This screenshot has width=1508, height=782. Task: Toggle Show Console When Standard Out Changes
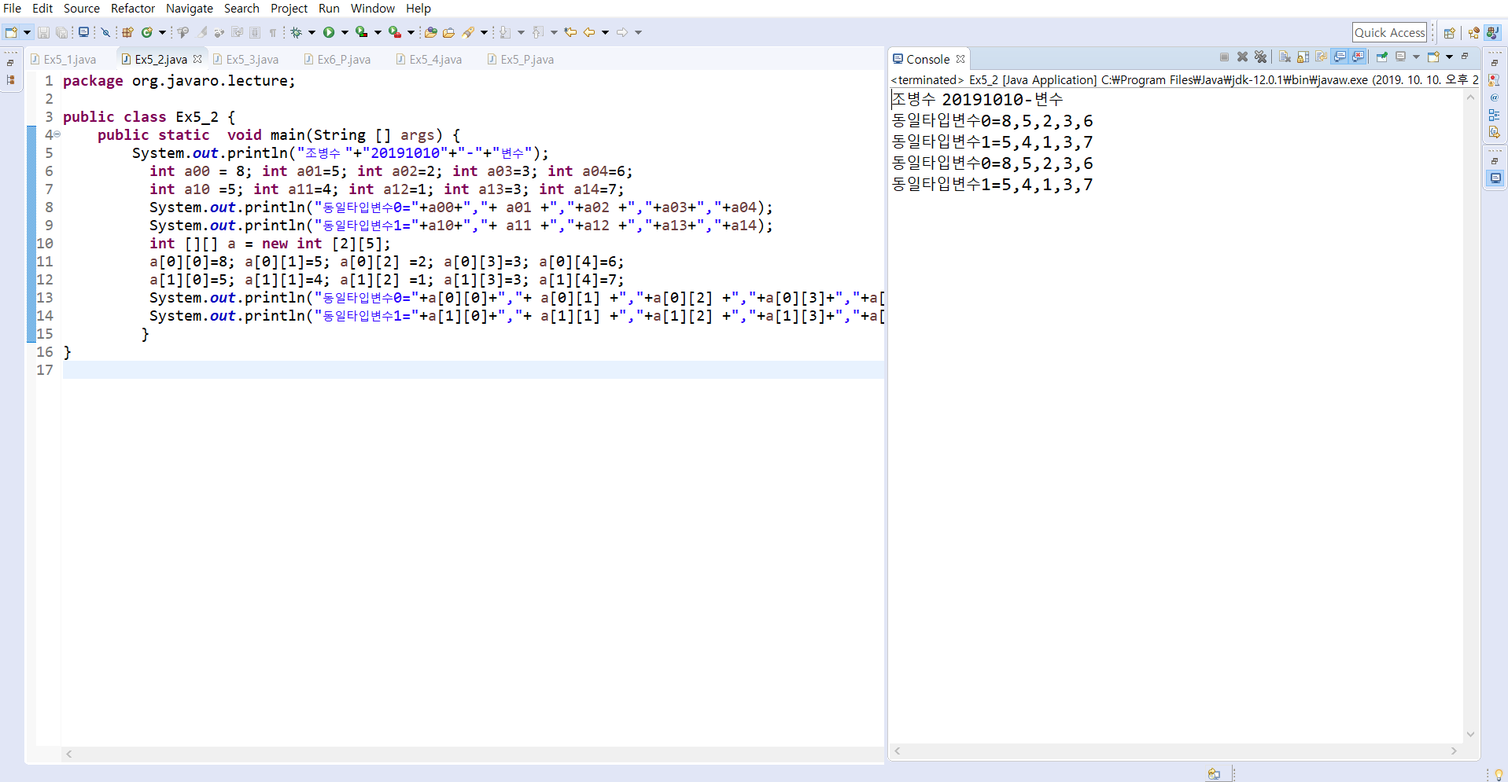point(1340,57)
